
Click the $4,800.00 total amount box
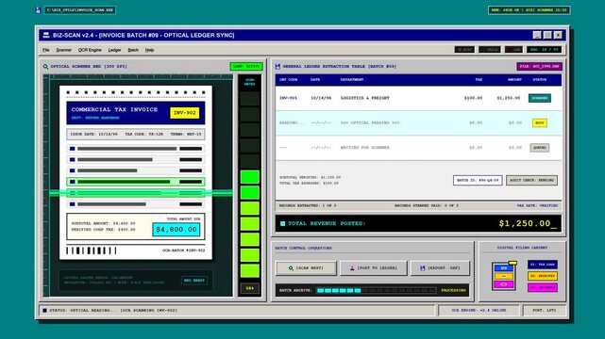click(176, 230)
